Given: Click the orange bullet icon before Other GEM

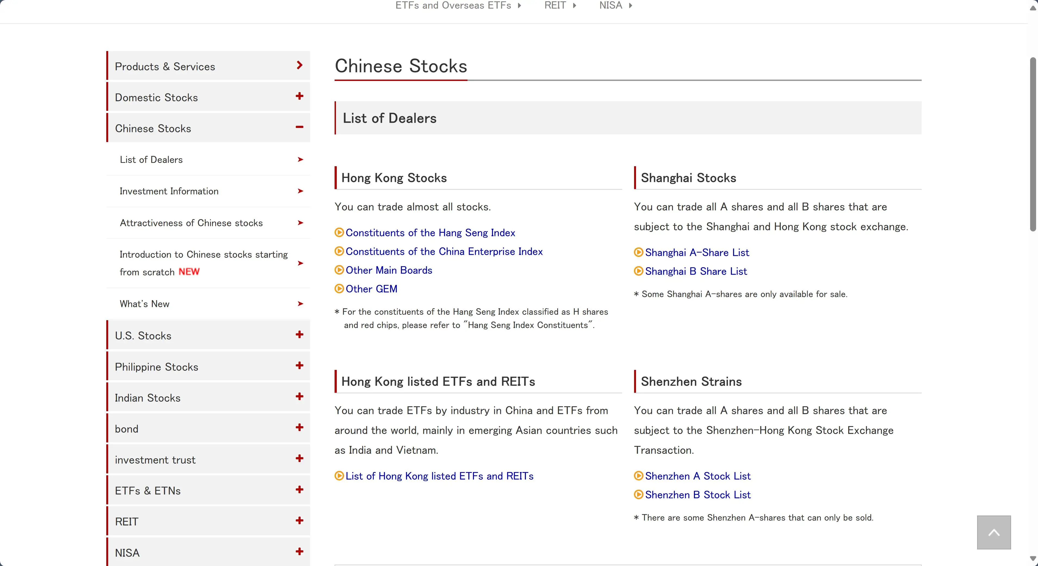Looking at the screenshot, I should [x=339, y=289].
